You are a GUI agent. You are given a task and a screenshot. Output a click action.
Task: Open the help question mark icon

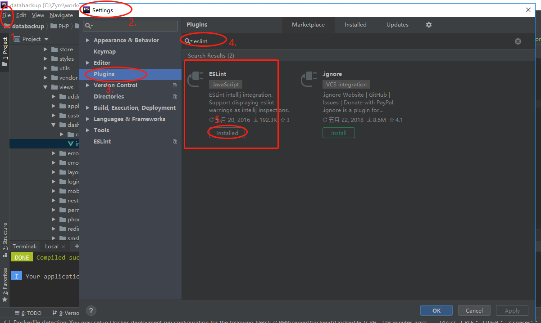click(x=91, y=310)
